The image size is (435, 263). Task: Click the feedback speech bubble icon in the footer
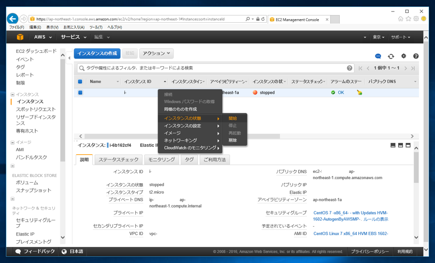click(18, 252)
